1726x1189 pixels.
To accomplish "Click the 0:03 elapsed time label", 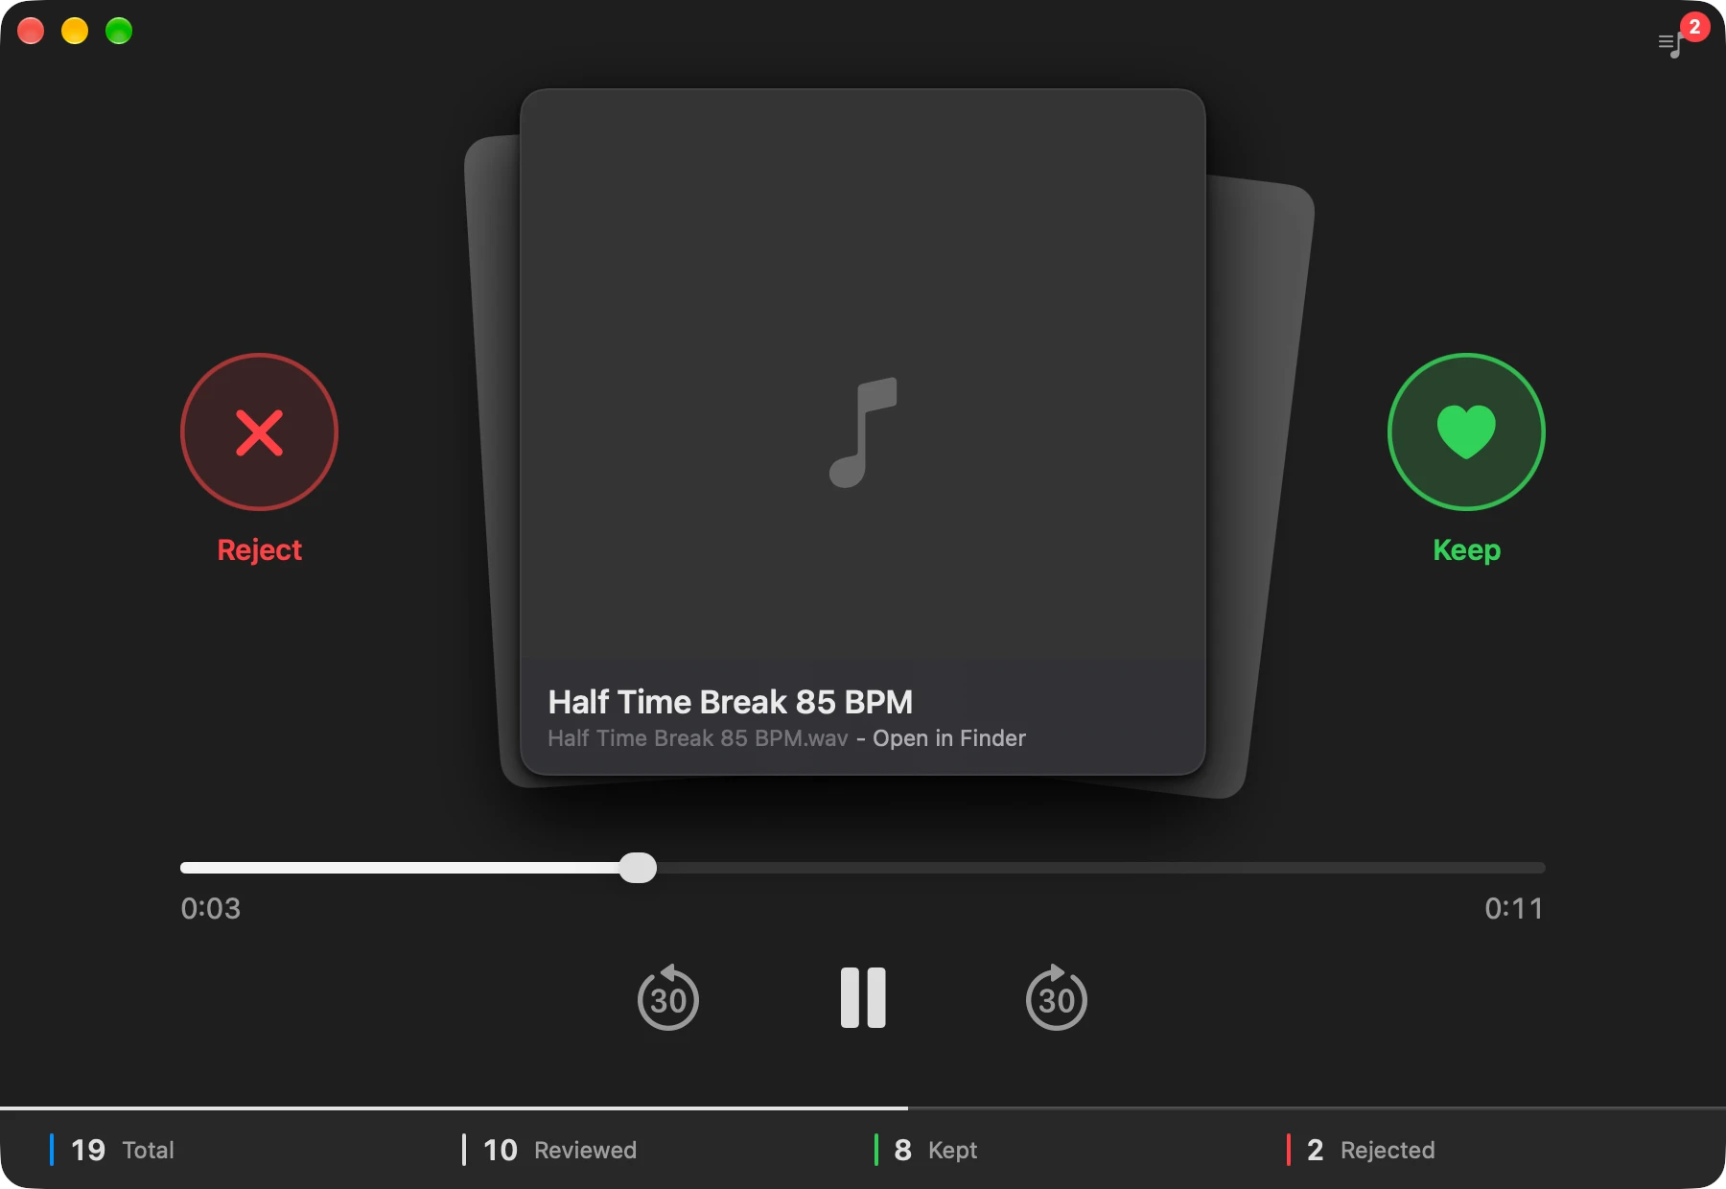I will [211, 908].
